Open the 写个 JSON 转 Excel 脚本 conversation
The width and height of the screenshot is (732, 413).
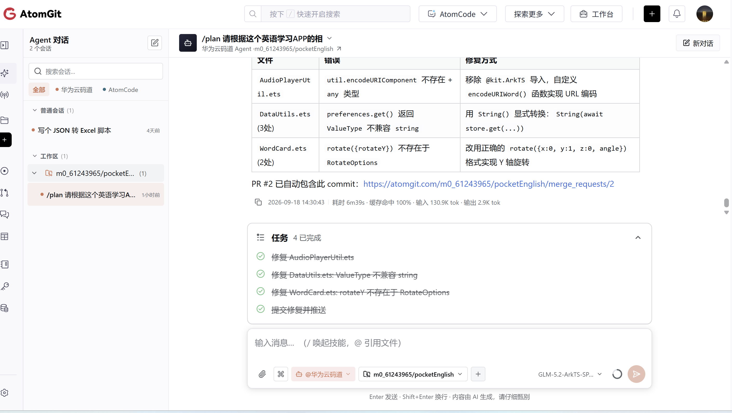coord(96,130)
